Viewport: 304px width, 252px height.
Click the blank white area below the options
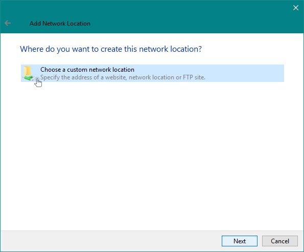(152, 155)
